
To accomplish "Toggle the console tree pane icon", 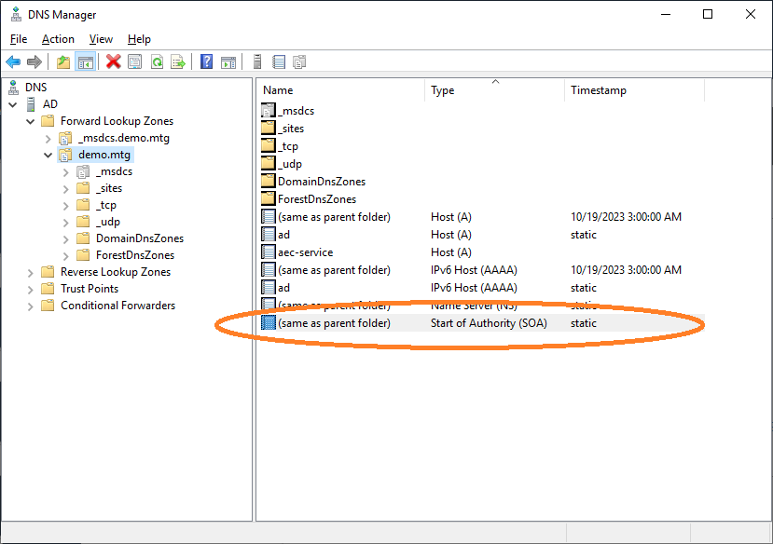I will tap(85, 62).
